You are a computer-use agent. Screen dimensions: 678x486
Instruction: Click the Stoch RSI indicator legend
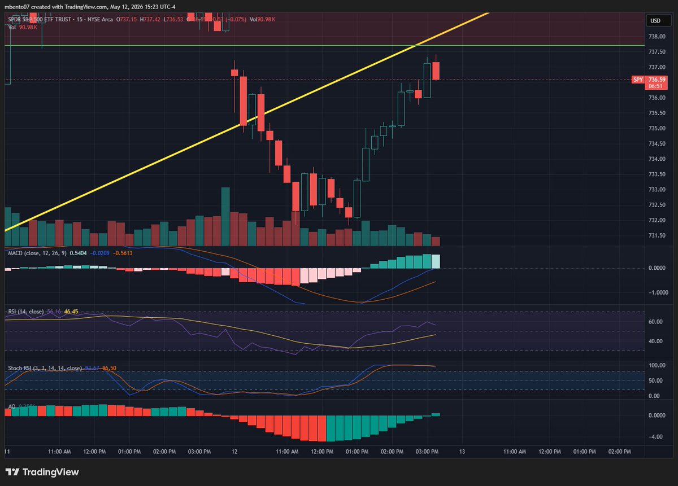tap(44, 368)
